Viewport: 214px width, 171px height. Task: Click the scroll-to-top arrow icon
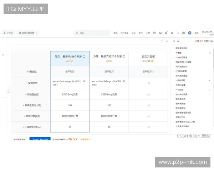click(x=162, y=41)
